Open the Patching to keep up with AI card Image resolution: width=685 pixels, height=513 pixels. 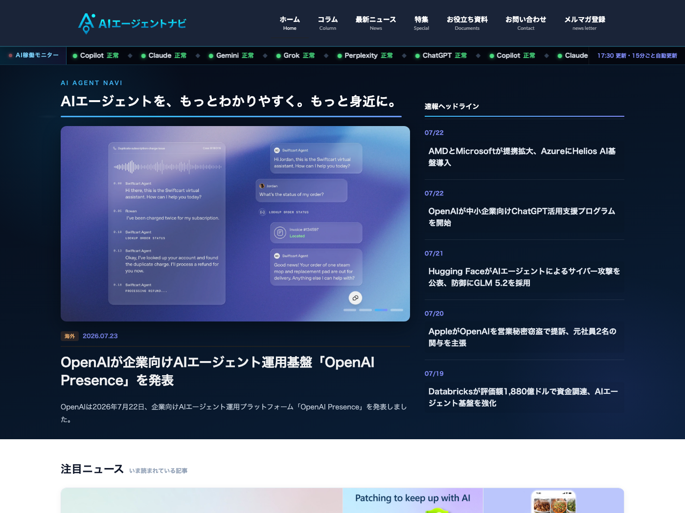(412, 500)
